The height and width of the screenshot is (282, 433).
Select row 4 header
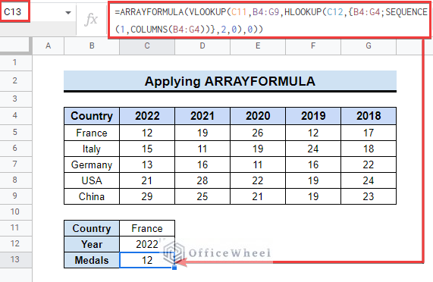tap(15, 116)
